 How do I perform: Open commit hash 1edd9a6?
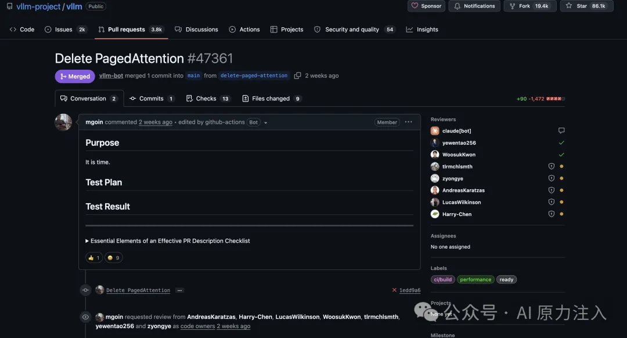(x=410, y=290)
